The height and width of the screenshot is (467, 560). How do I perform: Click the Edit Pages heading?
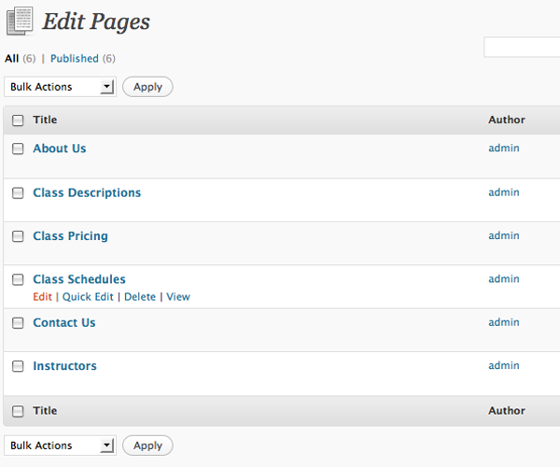pos(96,22)
